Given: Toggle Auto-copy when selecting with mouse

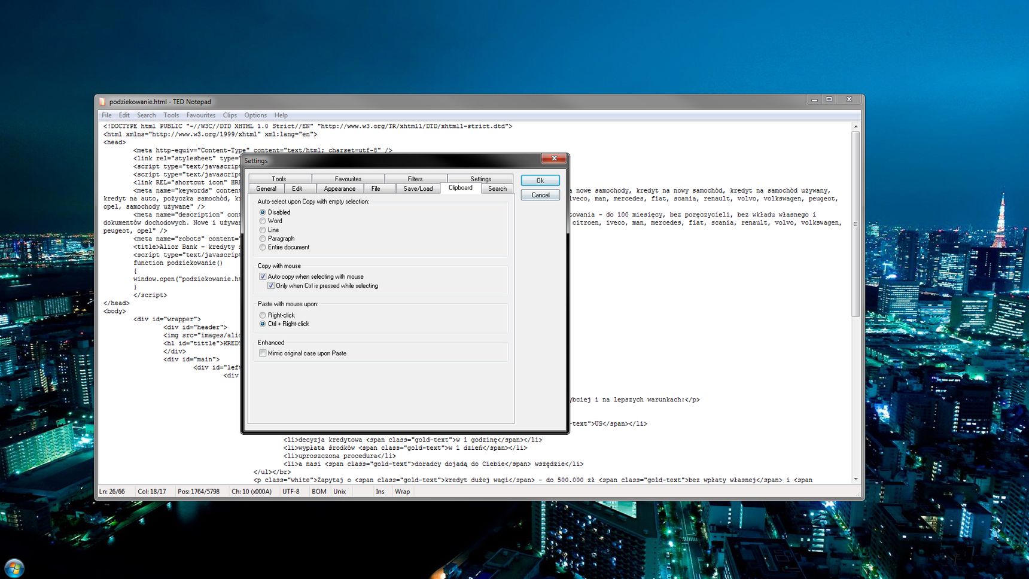Looking at the screenshot, I should pos(312,277).
